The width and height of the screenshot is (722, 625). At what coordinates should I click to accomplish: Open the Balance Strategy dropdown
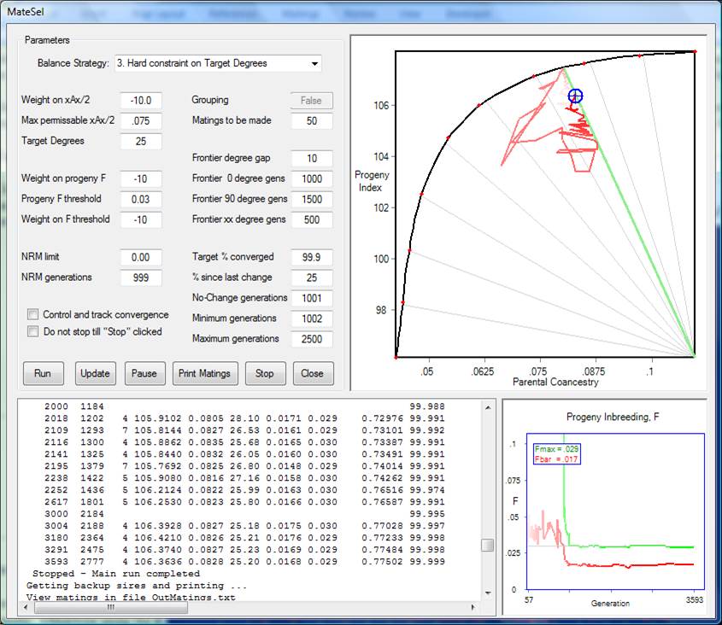(218, 63)
